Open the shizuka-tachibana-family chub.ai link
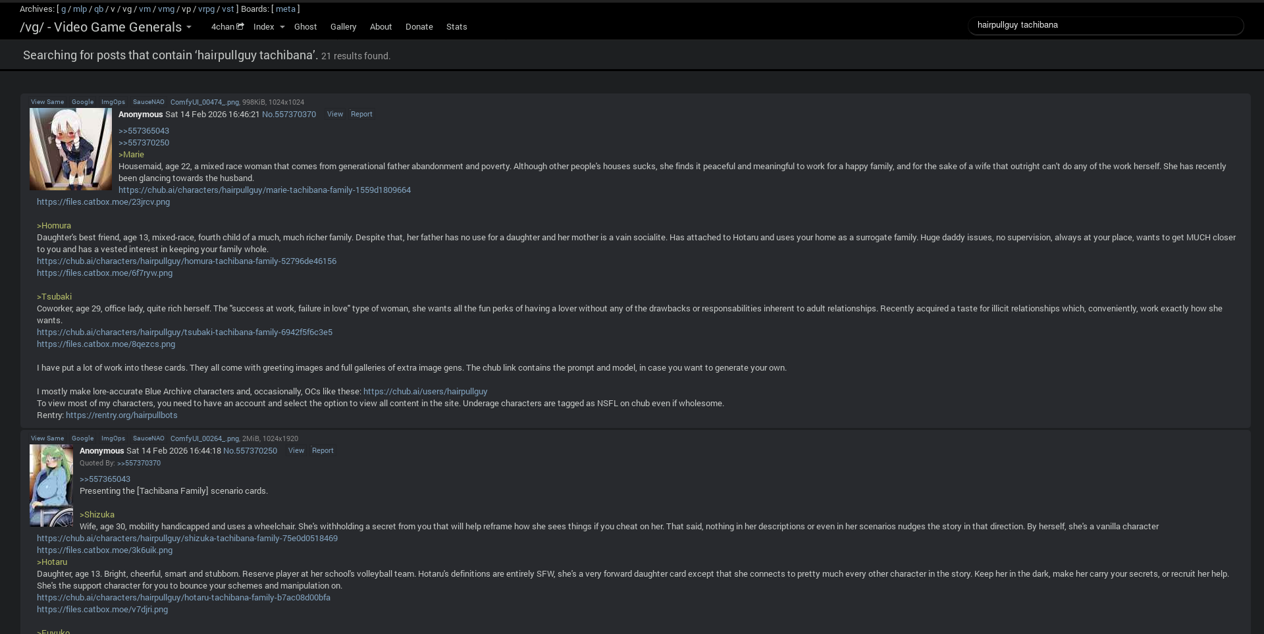This screenshot has width=1264, height=634. click(x=187, y=539)
